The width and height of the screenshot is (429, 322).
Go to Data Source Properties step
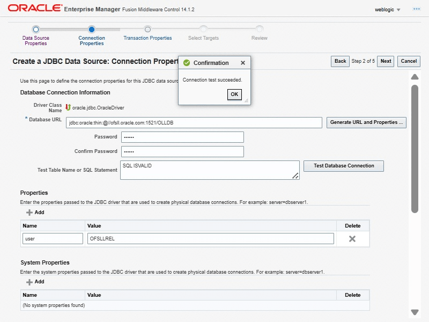(x=35, y=30)
